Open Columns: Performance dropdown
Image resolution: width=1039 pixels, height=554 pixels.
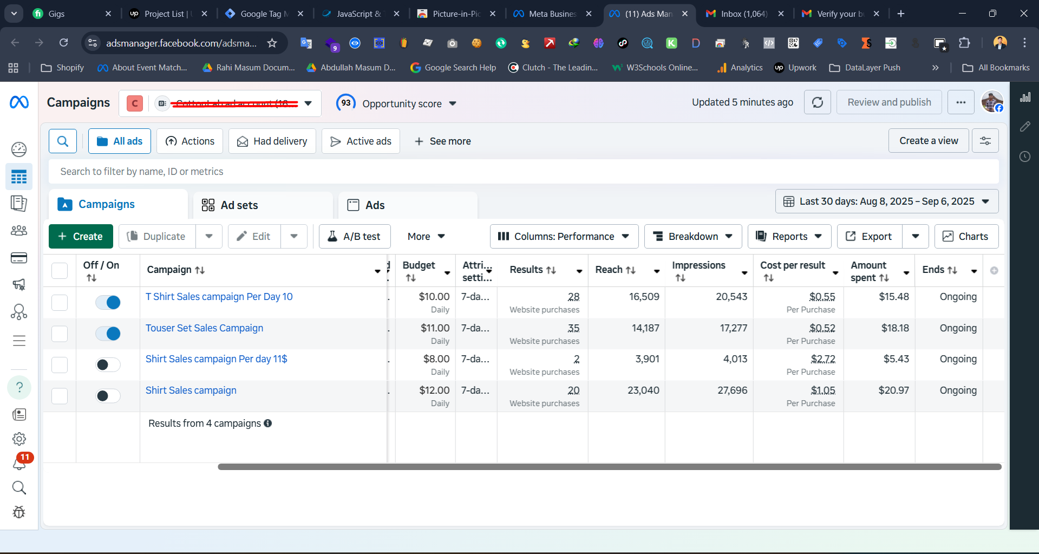coord(564,237)
